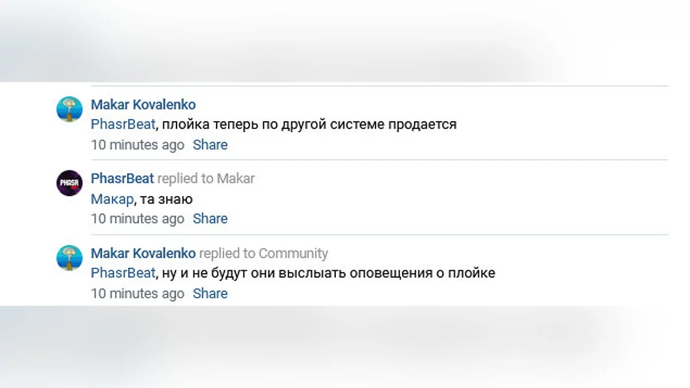The height and width of the screenshot is (388, 690).
Task: Click the 'replied to Makar' label
Action: pyautogui.click(x=206, y=179)
